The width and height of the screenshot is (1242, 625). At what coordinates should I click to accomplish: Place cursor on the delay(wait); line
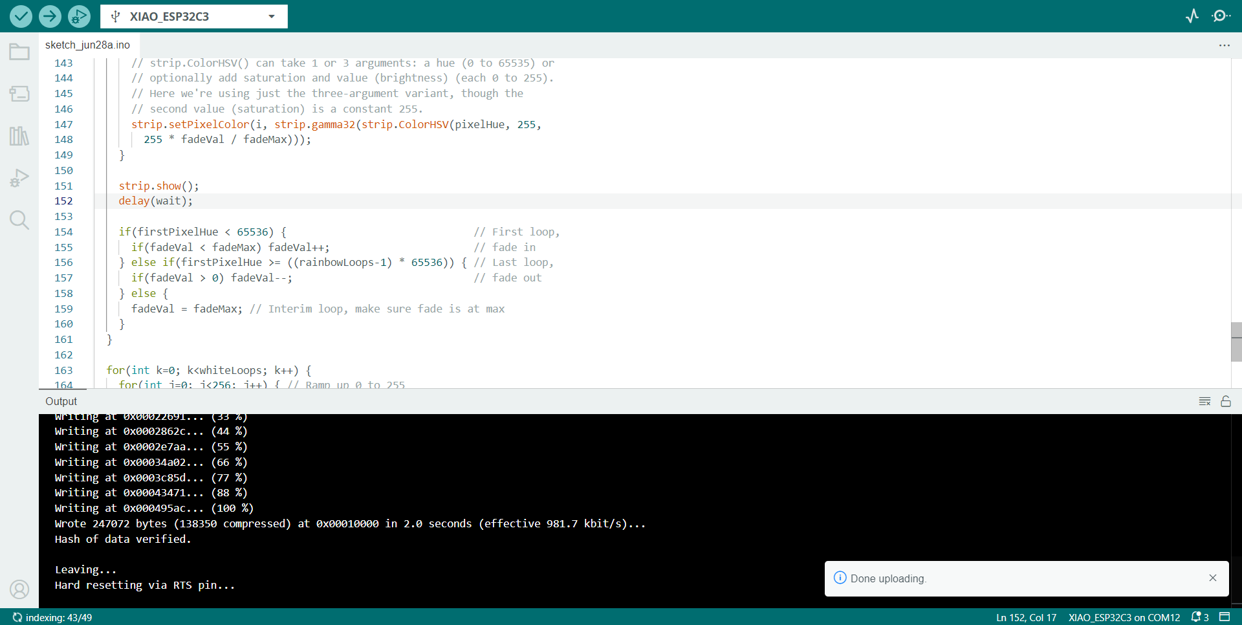155,201
